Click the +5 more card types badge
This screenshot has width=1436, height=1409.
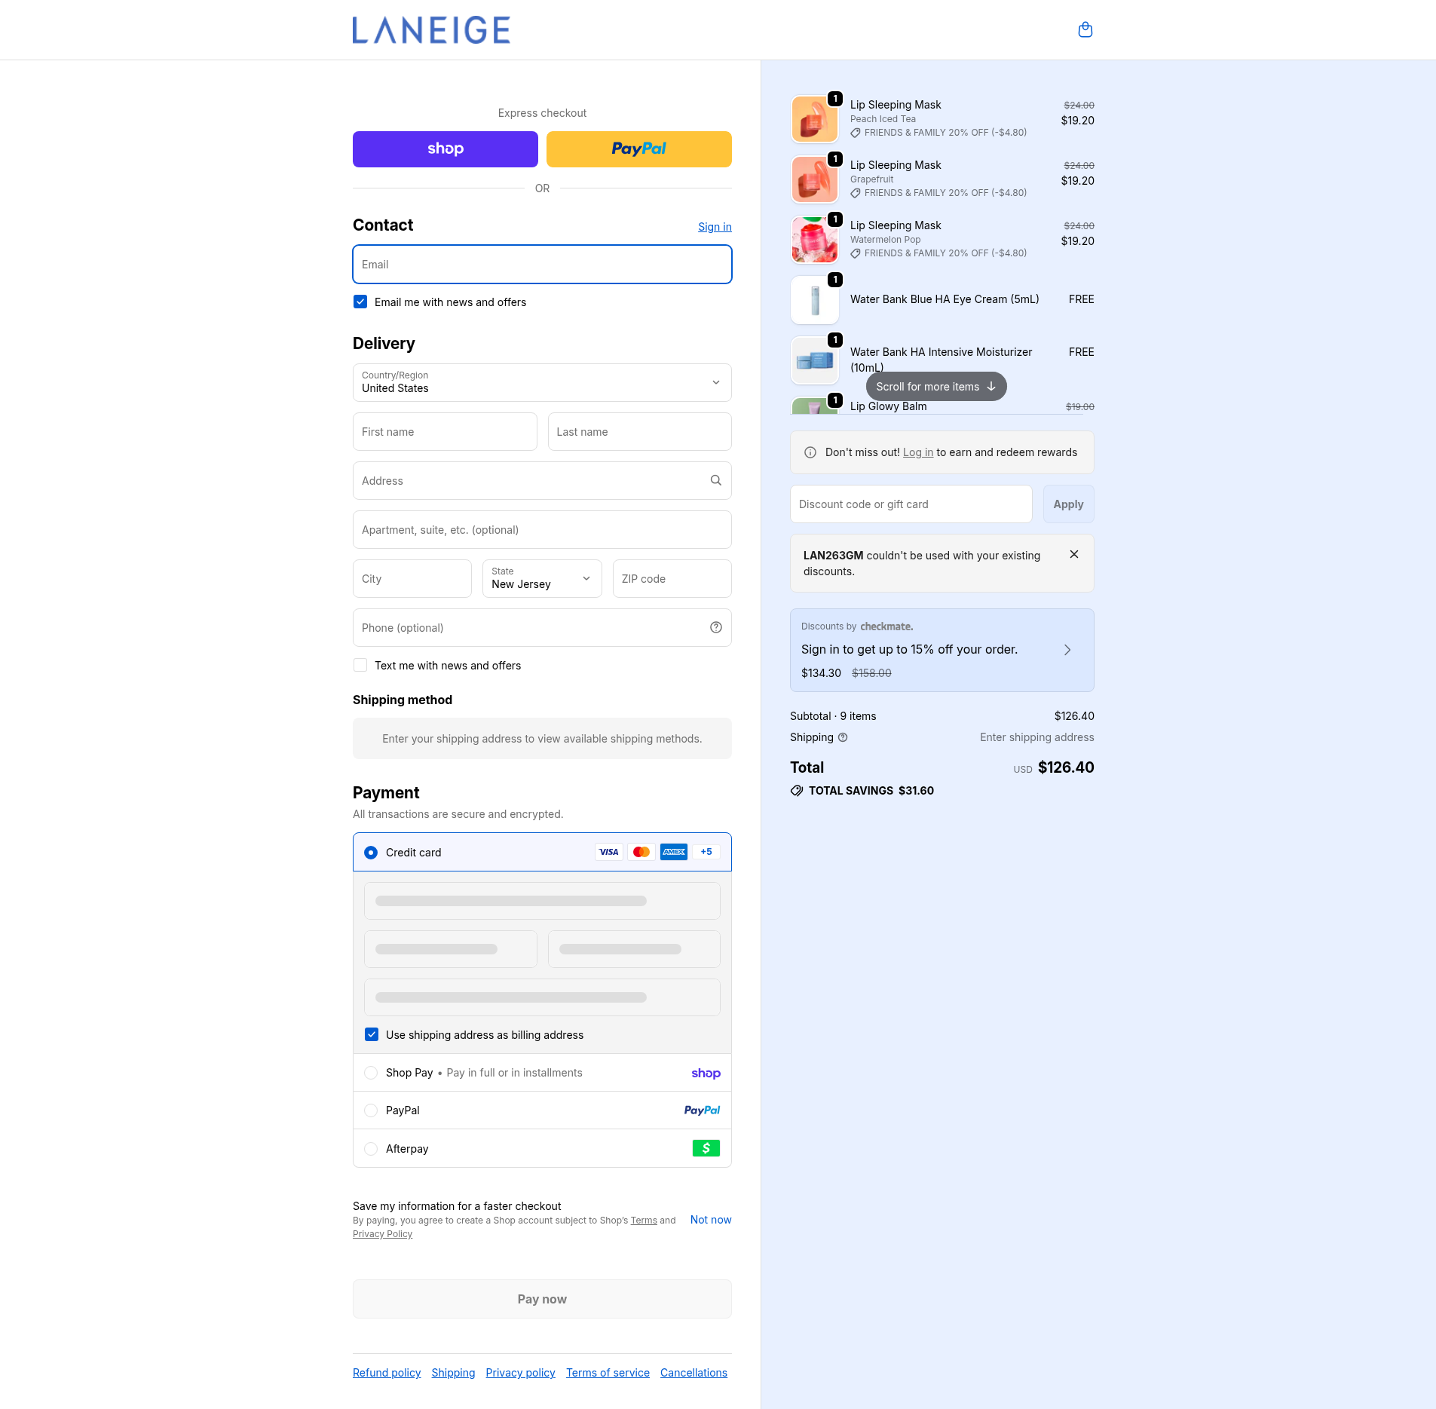click(706, 852)
